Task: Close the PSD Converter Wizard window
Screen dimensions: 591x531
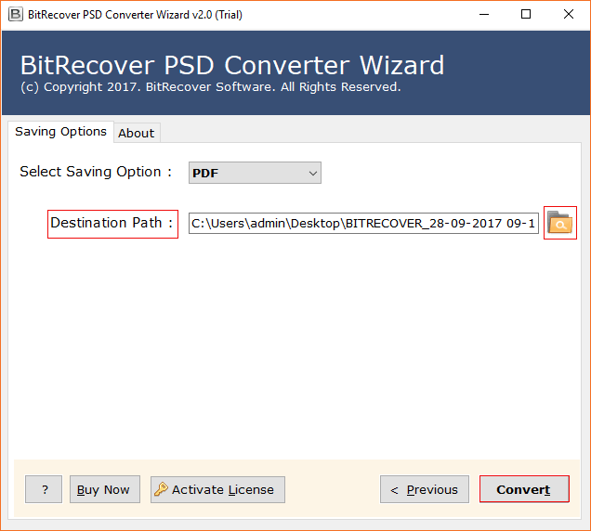Action: (x=568, y=14)
